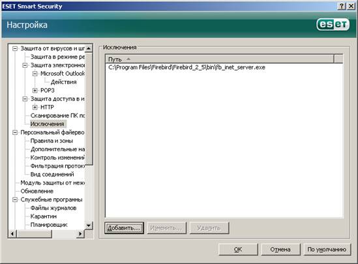Click the Добавить... button
Viewport: 358px width, 264px height.
[x=124, y=228]
